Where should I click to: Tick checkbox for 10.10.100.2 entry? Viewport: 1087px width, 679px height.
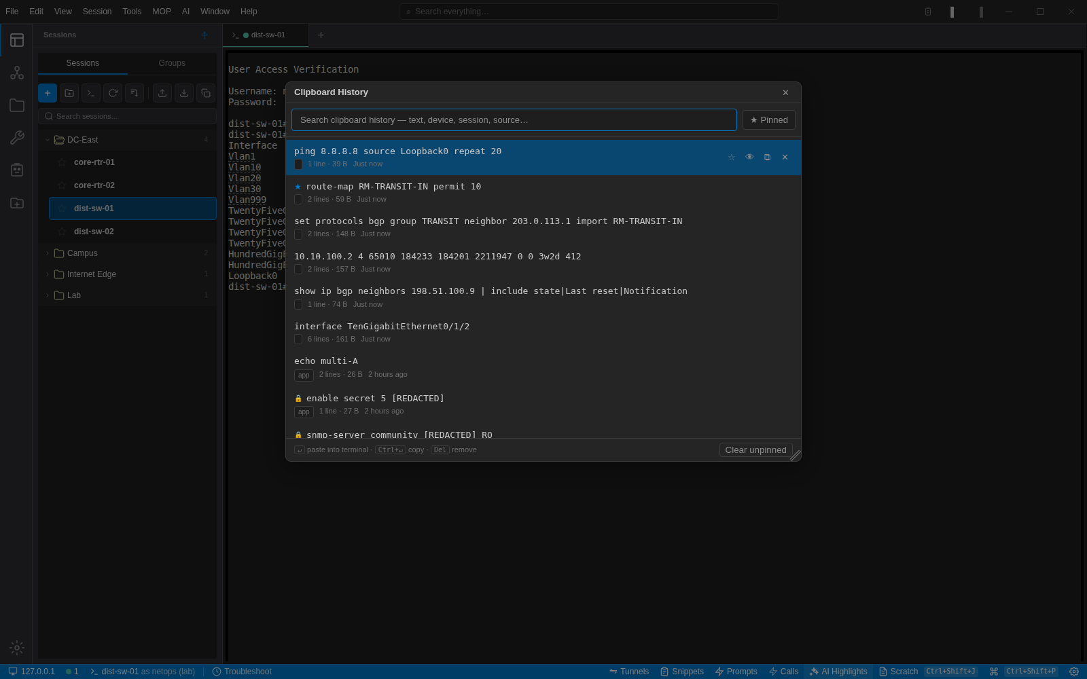pos(298,270)
